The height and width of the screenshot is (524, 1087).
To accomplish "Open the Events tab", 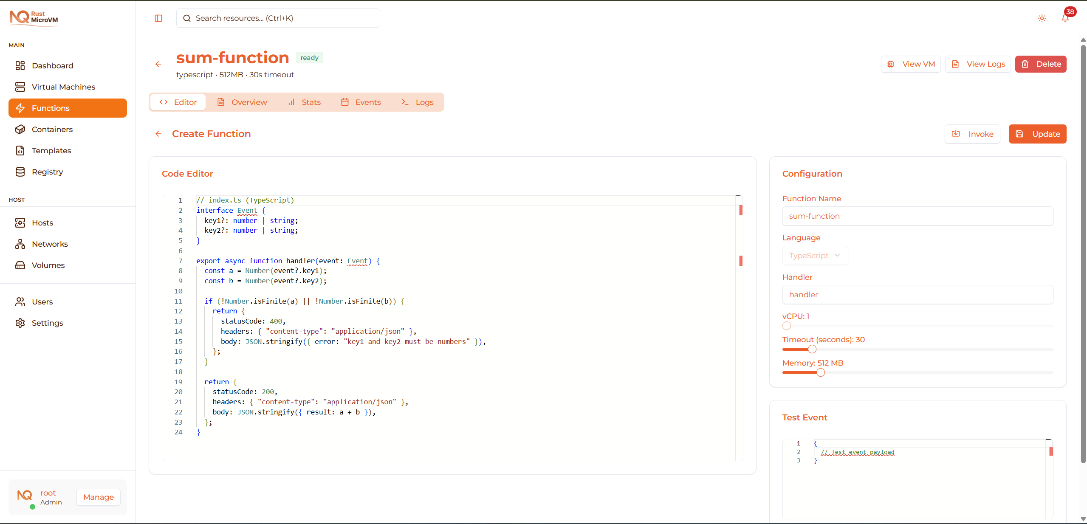I will 361,102.
